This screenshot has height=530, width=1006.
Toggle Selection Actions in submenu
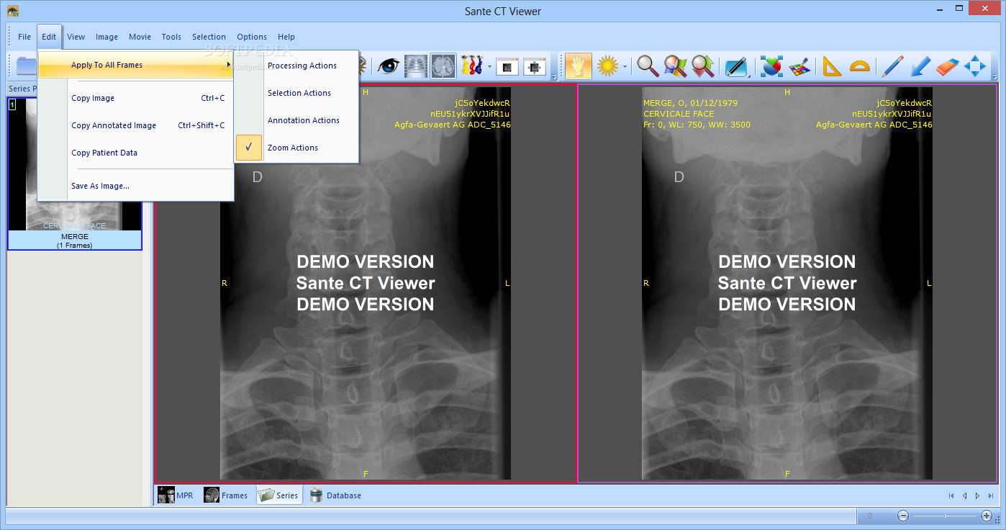click(296, 93)
